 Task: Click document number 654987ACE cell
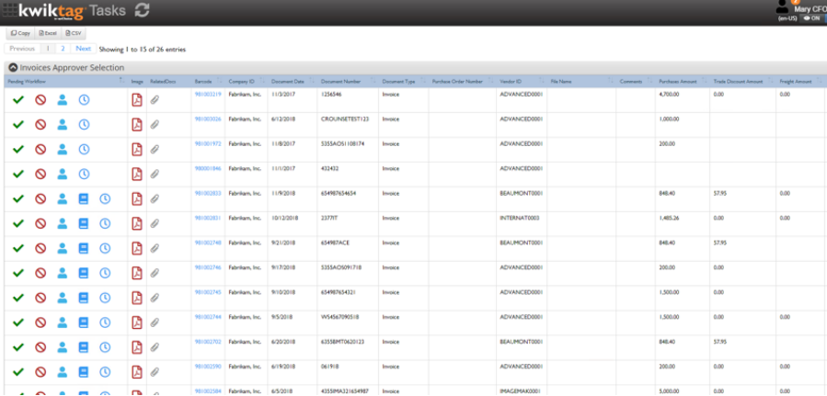tap(336, 243)
